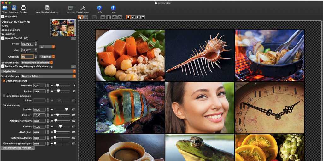The image size is (323, 161).
Task: Select the crop selection tool
Action: 86,17
